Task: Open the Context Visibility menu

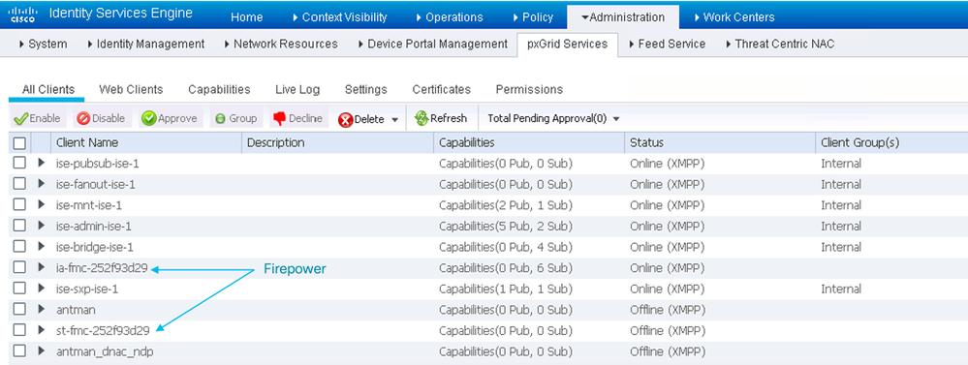Action: [339, 17]
